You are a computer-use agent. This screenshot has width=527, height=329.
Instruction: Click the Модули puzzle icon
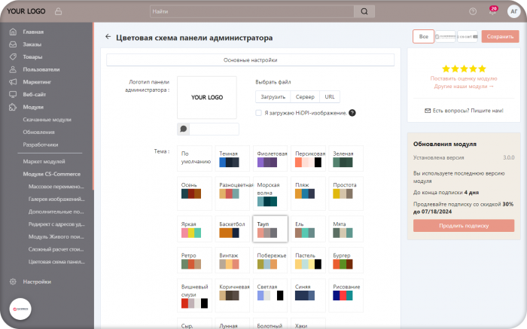point(13,107)
